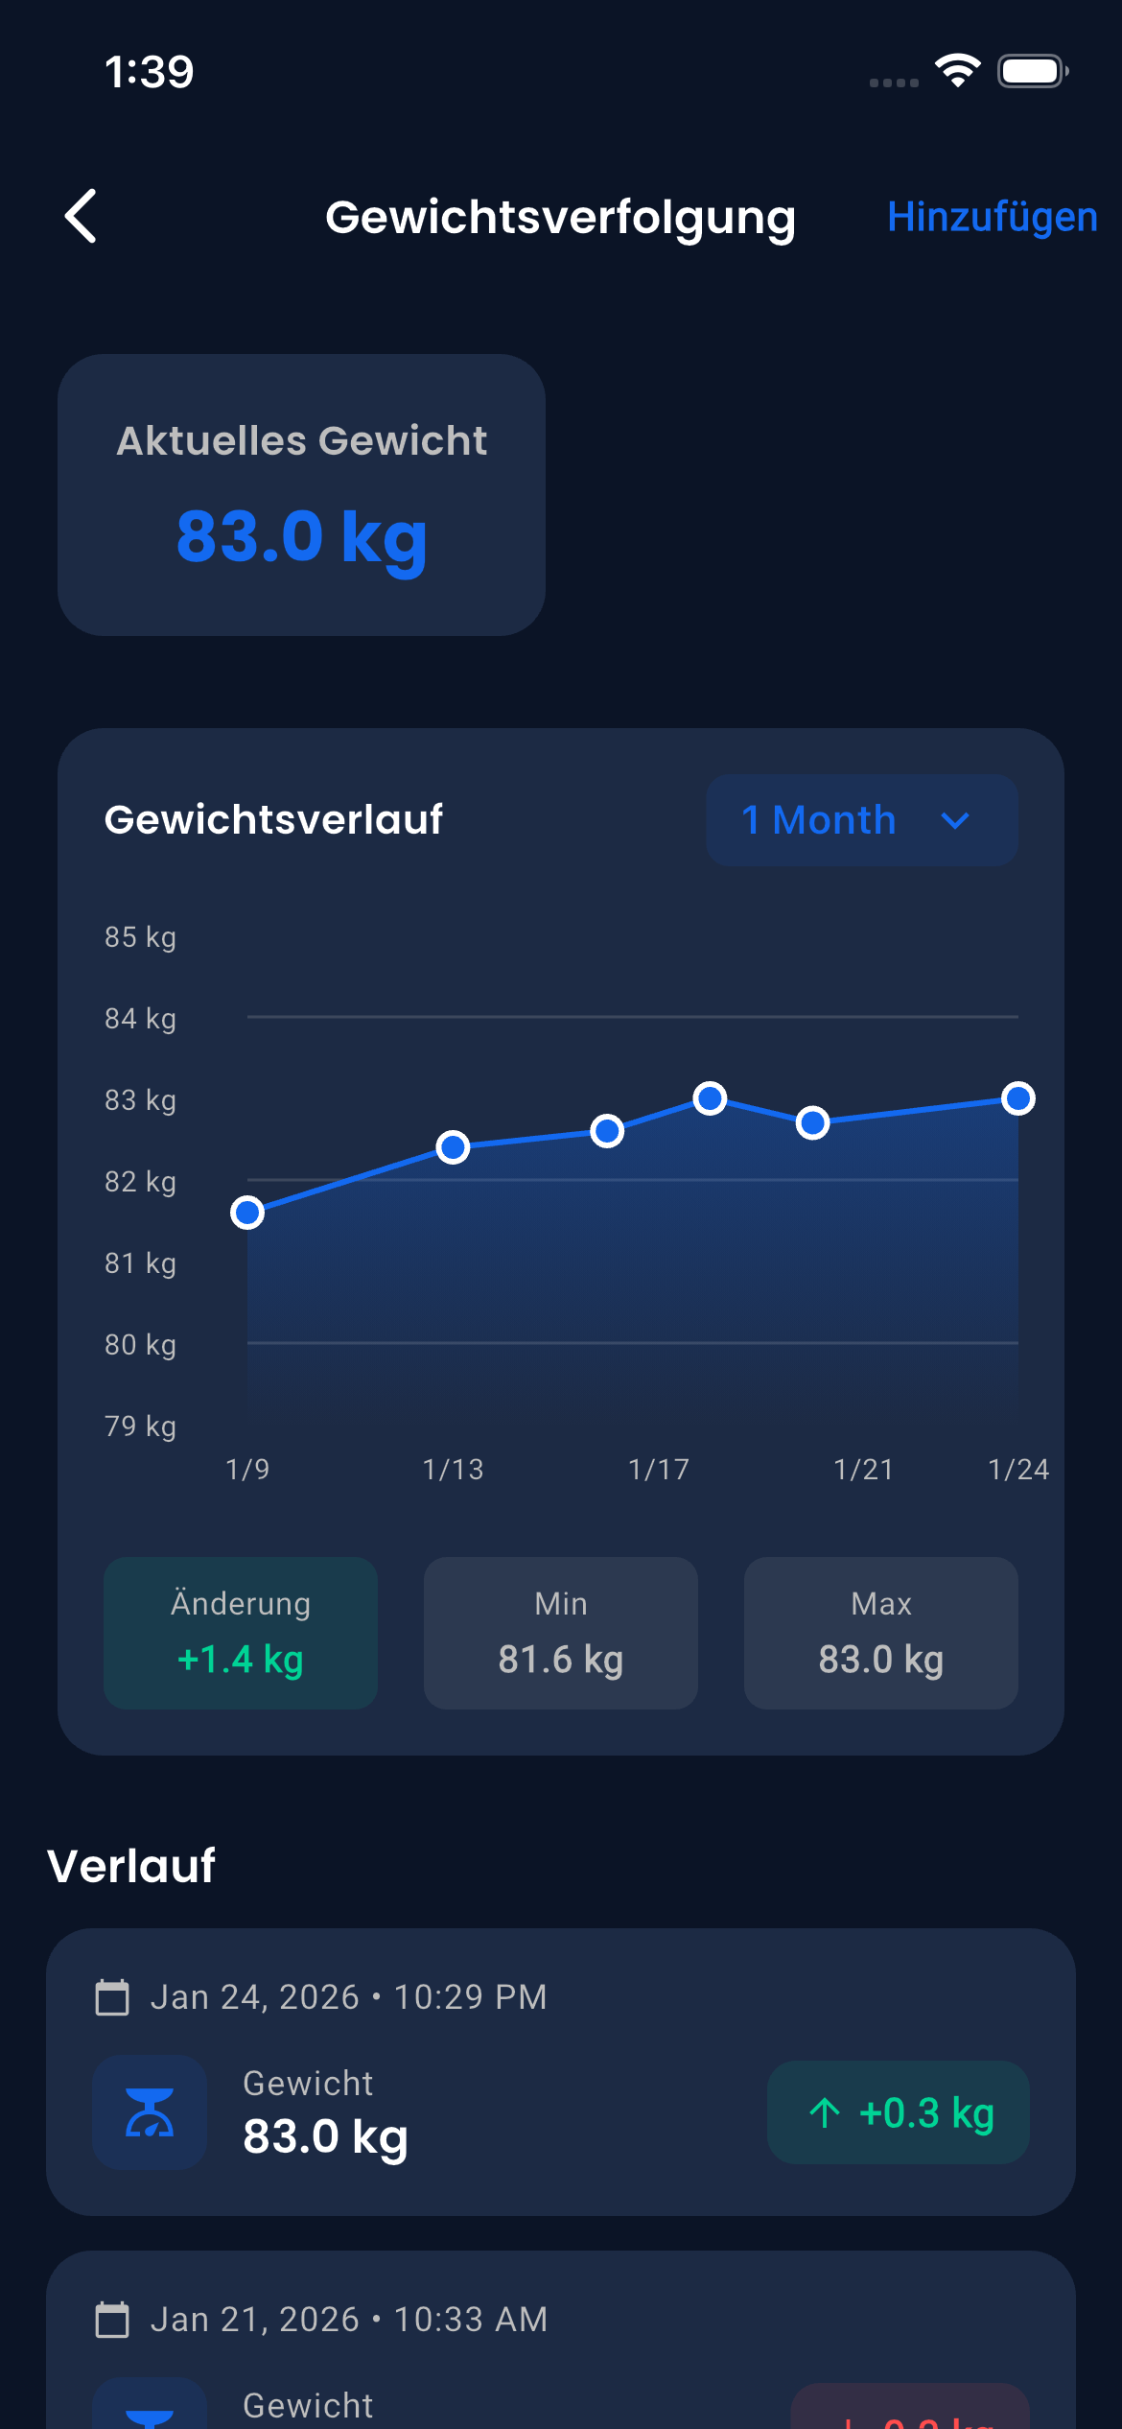
Task: Select the Min 81.6 kg stat box
Action: [561, 1633]
